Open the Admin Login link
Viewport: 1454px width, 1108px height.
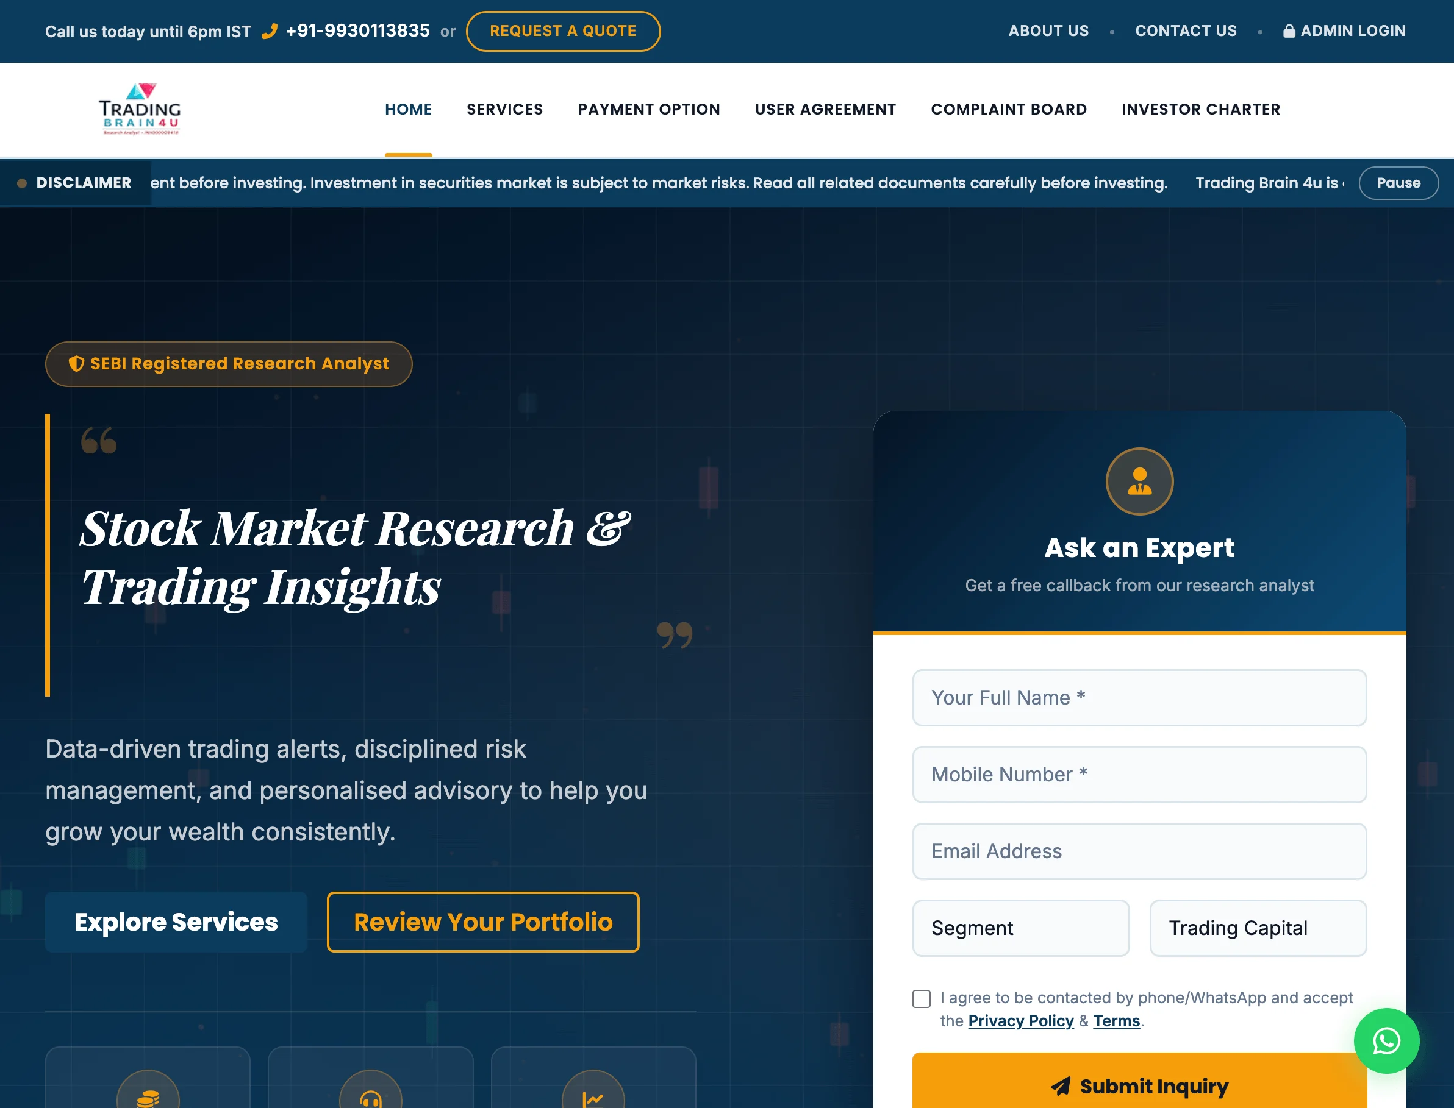coord(1344,31)
